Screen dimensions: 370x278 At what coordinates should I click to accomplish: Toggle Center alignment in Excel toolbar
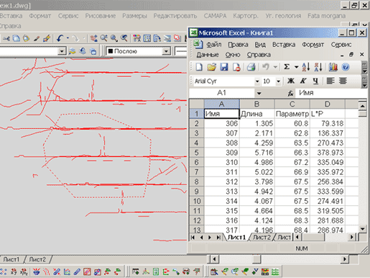(343, 81)
